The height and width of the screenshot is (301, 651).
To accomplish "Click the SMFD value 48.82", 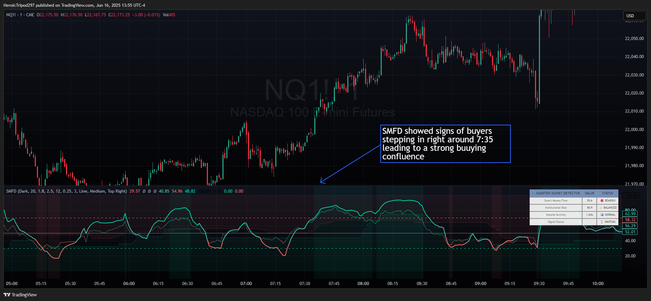I will (x=190, y=191).
